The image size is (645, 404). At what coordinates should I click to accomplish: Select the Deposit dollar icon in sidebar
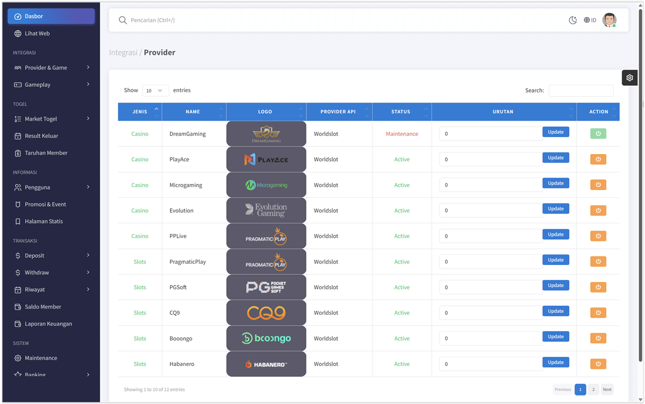(18, 255)
